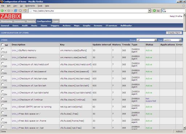Click the Google search engine icon
The height and width of the screenshot is (134, 186).
[x=164, y=11]
